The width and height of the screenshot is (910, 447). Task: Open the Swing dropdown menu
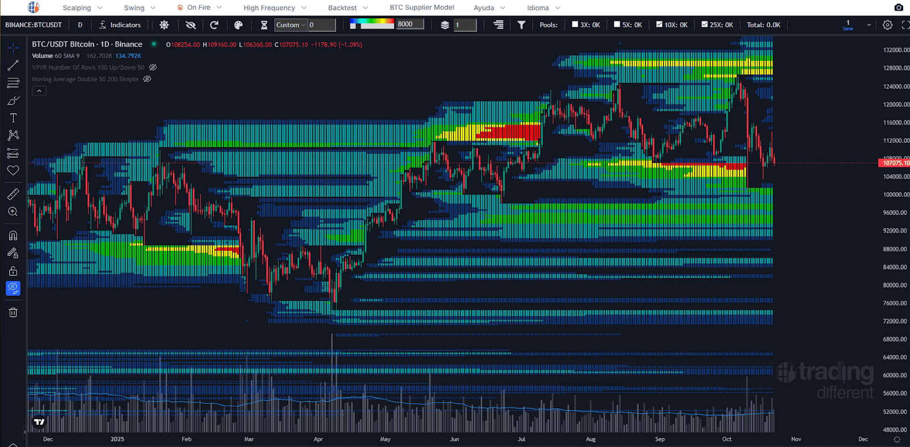[x=140, y=8]
